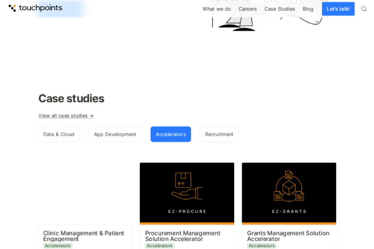Open the Blog page
Screen dimensions: 374x249
coord(308,9)
